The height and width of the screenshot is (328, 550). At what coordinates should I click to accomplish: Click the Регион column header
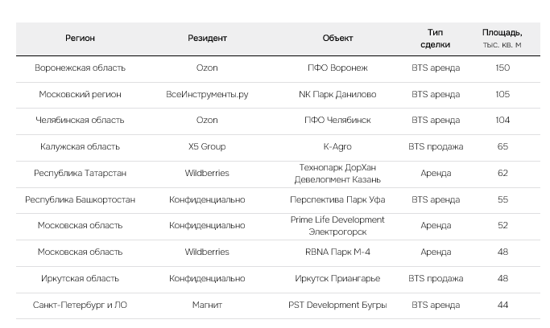(x=80, y=39)
